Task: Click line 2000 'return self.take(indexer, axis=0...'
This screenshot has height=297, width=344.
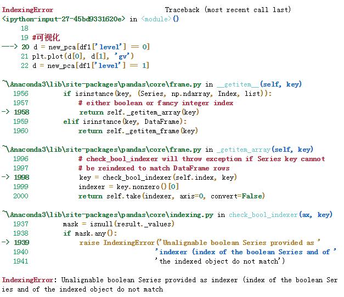Action: pyautogui.click(x=172, y=196)
